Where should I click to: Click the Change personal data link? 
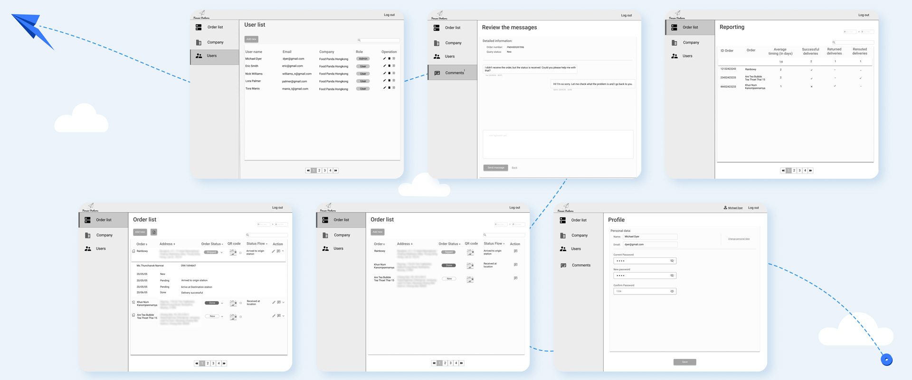pyautogui.click(x=739, y=239)
